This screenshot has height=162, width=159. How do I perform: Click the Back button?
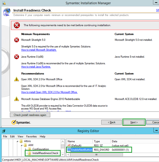pos(112,122)
